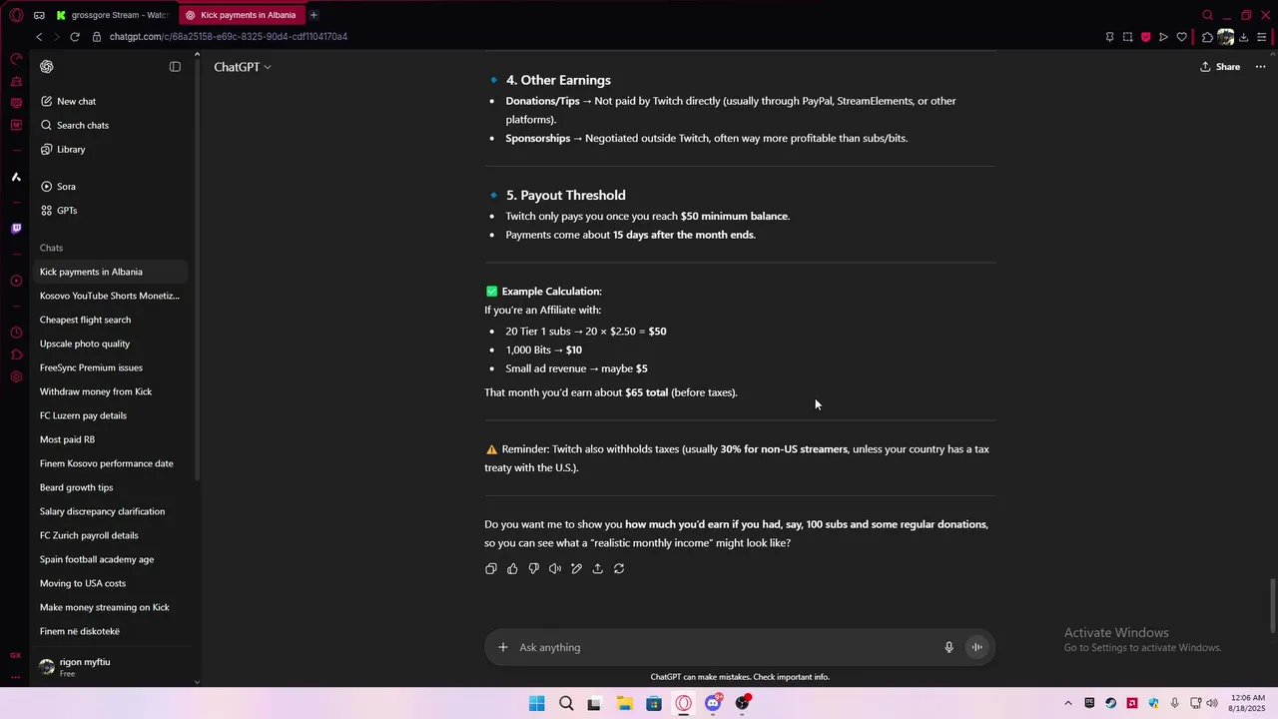Open the attach plus button in prompt
Image resolution: width=1278 pixels, height=719 pixels.
coord(503,647)
